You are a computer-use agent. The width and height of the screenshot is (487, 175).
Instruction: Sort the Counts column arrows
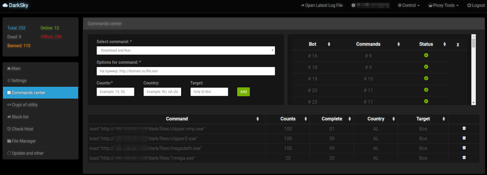[306, 119]
